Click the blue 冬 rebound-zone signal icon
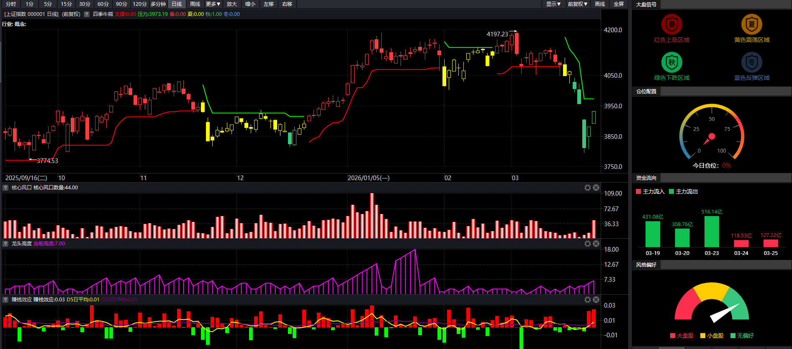This screenshot has height=349, width=792. [x=752, y=62]
